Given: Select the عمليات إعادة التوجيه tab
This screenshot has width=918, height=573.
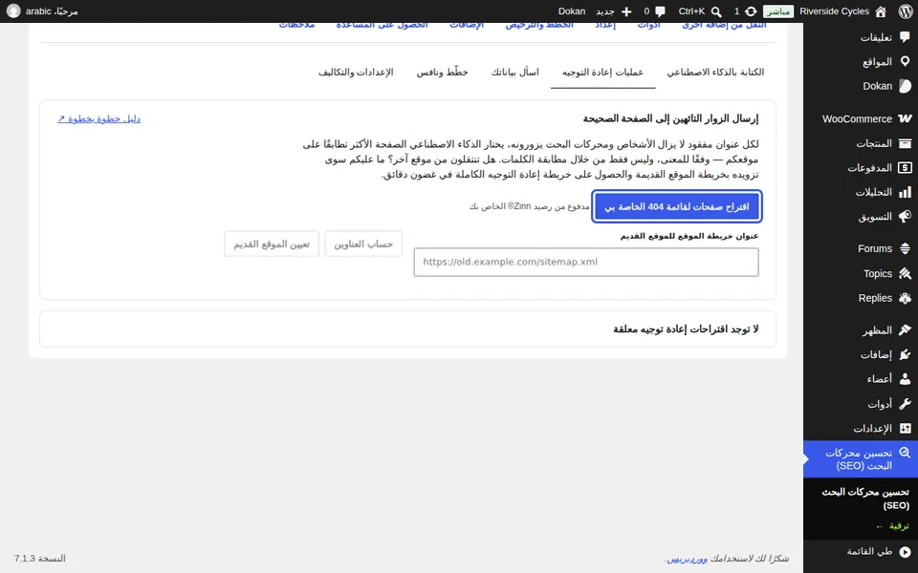Looking at the screenshot, I should 602,72.
